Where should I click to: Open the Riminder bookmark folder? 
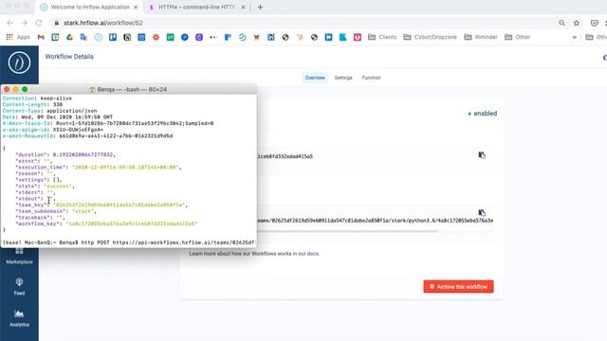[481, 37]
